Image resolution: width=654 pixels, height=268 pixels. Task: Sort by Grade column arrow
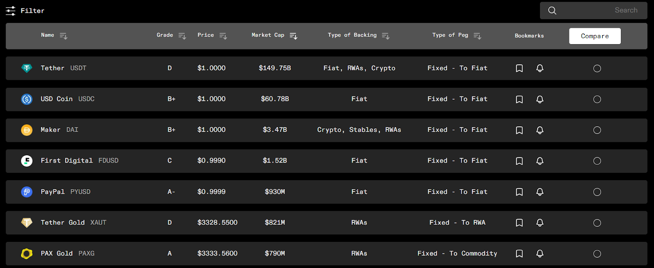[x=182, y=36]
